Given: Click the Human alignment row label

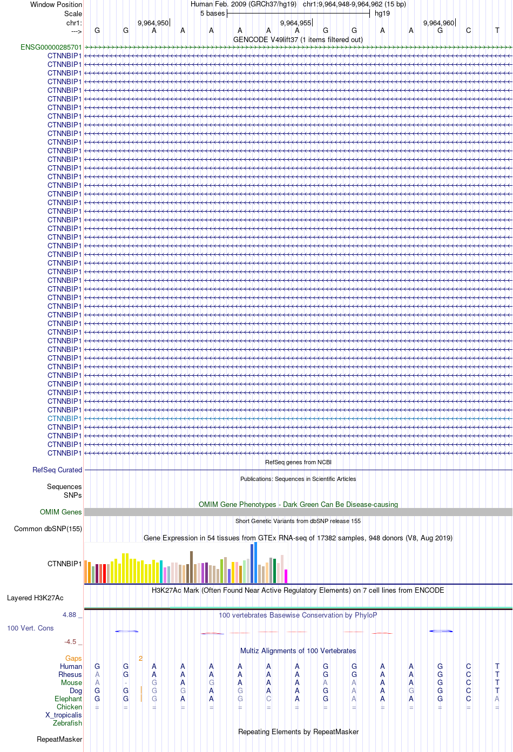Looking at the screenshot, I should click(71, 666).
